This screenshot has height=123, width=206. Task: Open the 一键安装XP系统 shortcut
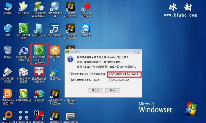[x=70, y=101]
